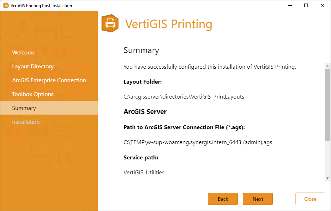Screen dimensions: 331x211
Task: Click the Next button to continue
Action: (x=258, y=199)
